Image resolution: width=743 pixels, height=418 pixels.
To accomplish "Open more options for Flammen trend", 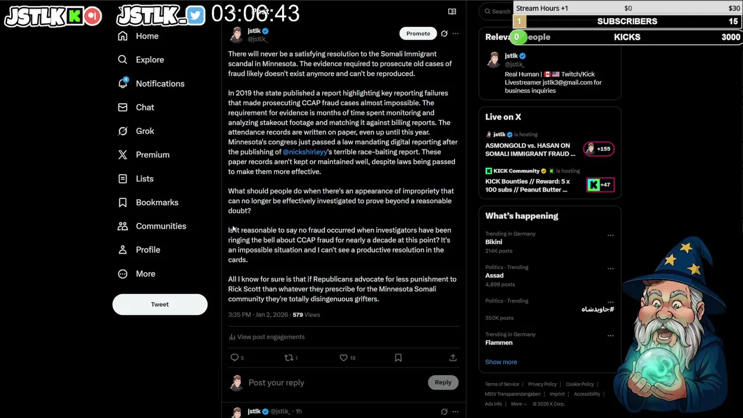I will coord(610,336).
